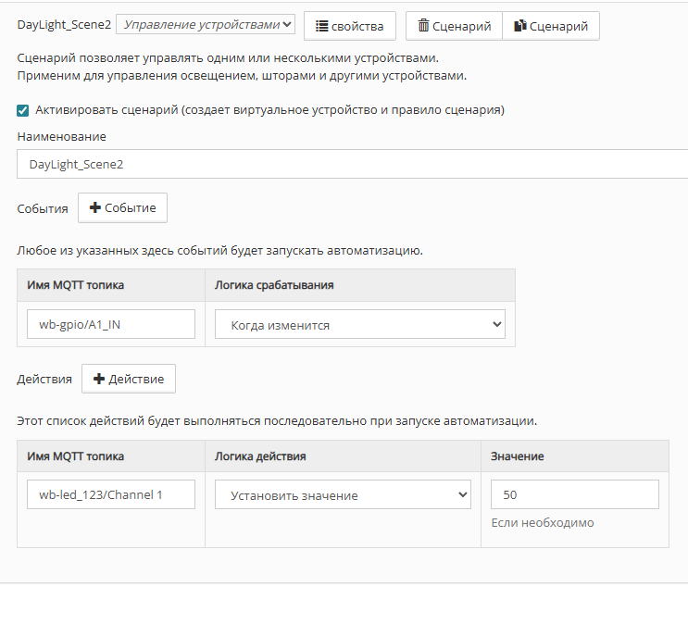
Task: Click the Имя MQTT топика header in actions table
Action: pos(76,456)
